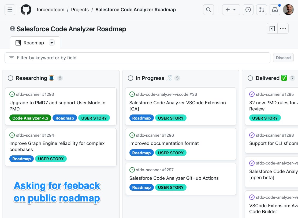Viewport: 298px width, 218px height.
Task: Click the Discard button
Action: pyautogui.click(x=283, y=58)
